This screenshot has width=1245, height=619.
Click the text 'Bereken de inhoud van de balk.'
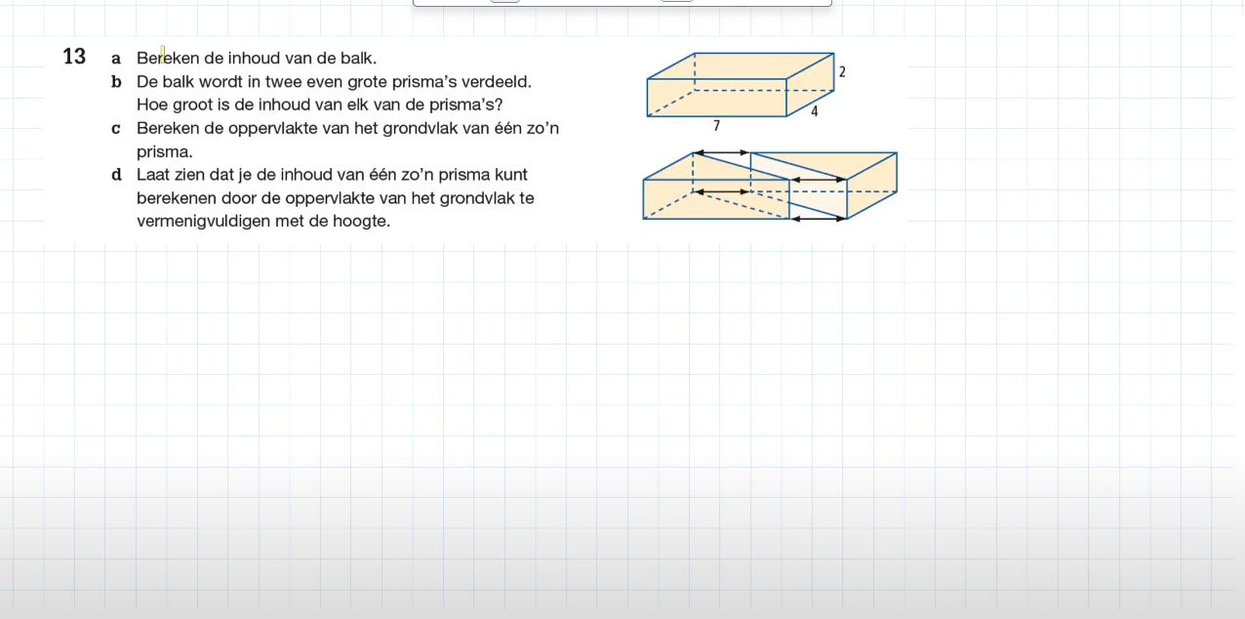(257, 59)
